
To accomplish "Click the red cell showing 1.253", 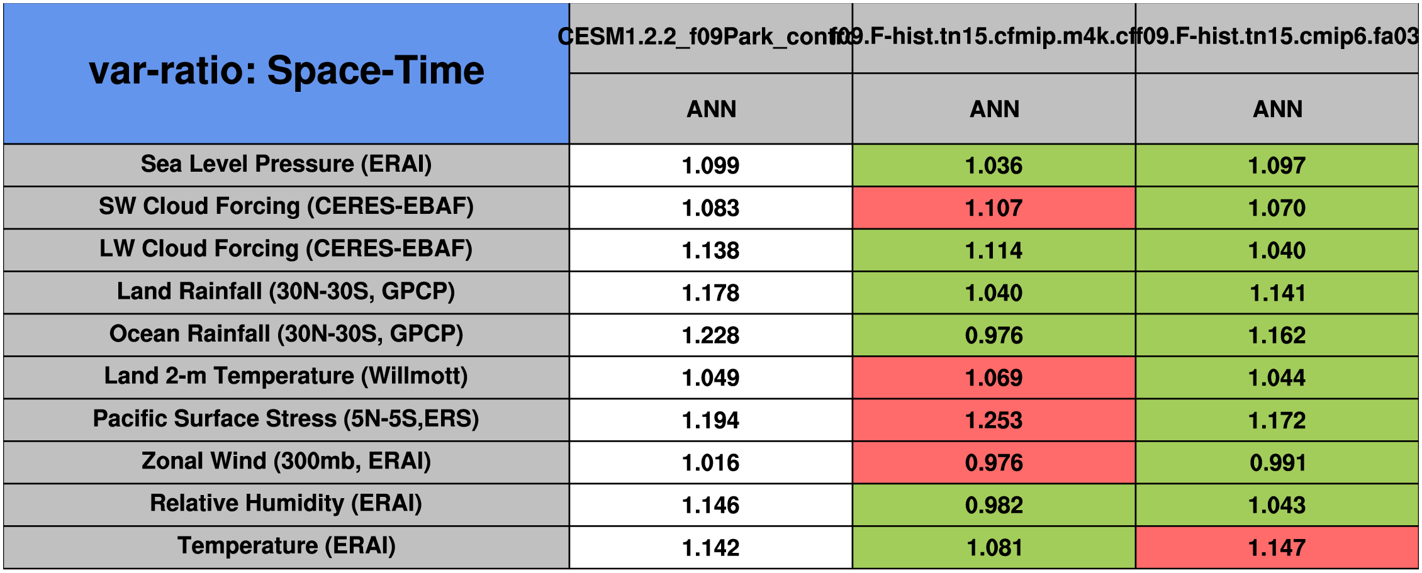I will pos(994,420).
